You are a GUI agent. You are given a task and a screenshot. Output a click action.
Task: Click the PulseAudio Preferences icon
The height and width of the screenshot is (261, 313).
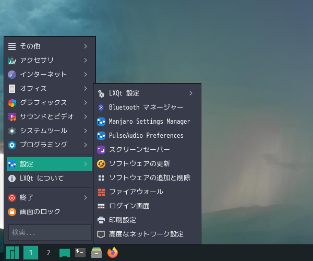pyautogui.click(x=101, y=136)
